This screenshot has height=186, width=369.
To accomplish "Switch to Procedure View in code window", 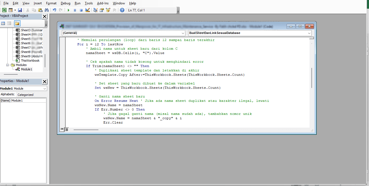I will (62, 130).
